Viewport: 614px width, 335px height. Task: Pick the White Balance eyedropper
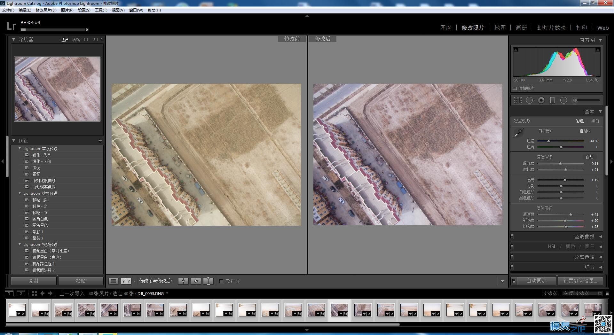(x=518, y=133)
